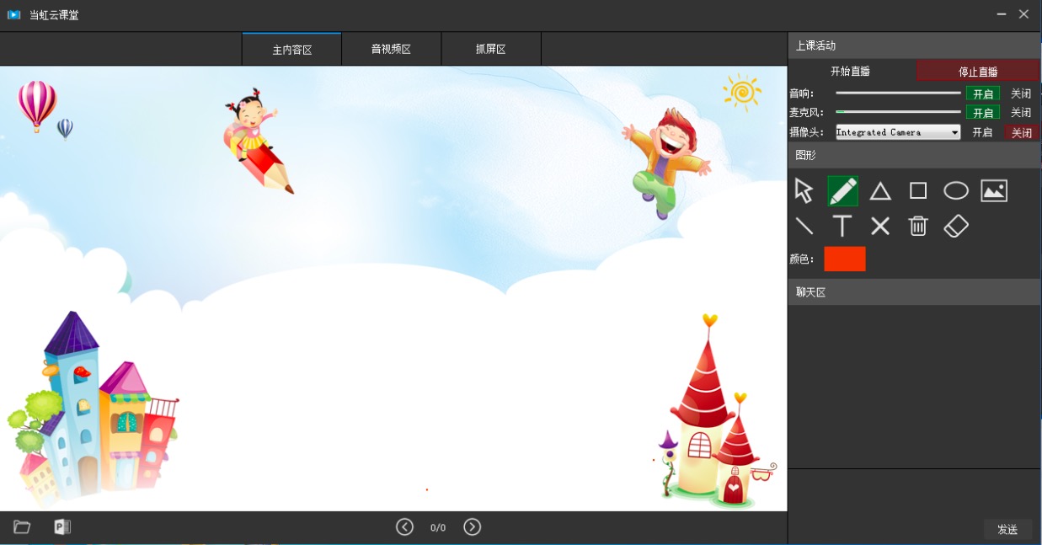Screen dimensions: 1042x545
Task: Open the red color swatch
Action: click(x=844, y=259)
